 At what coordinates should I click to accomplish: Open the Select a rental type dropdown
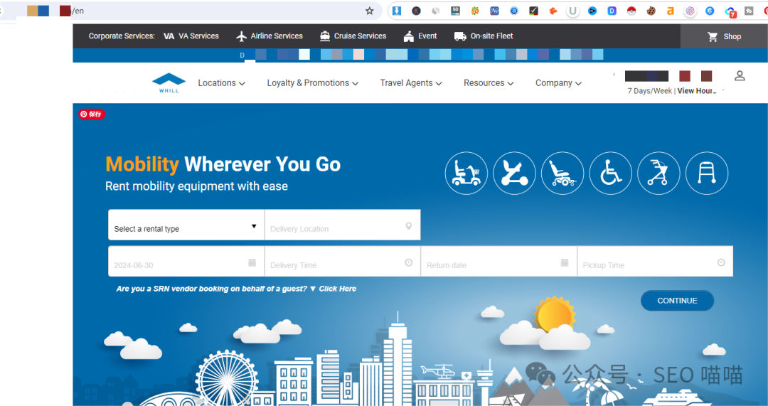coord(186,226)
